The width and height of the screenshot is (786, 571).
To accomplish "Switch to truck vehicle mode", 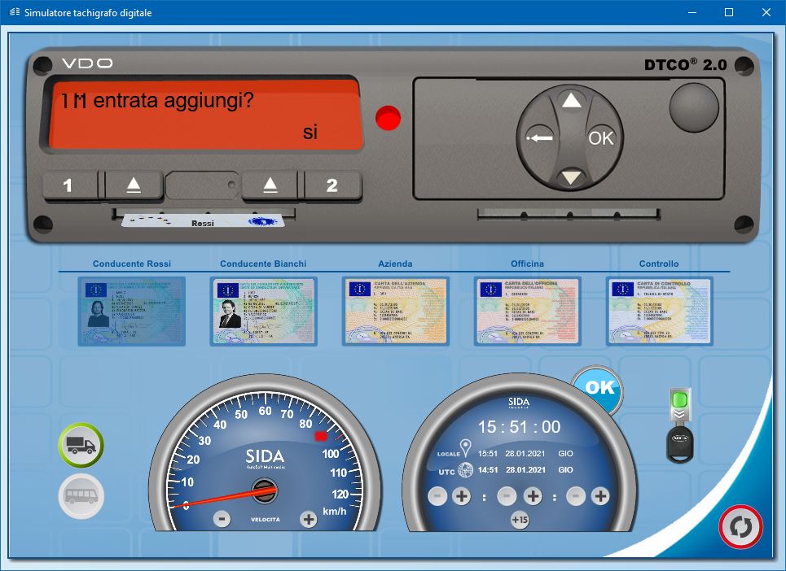I will [81, 444].
